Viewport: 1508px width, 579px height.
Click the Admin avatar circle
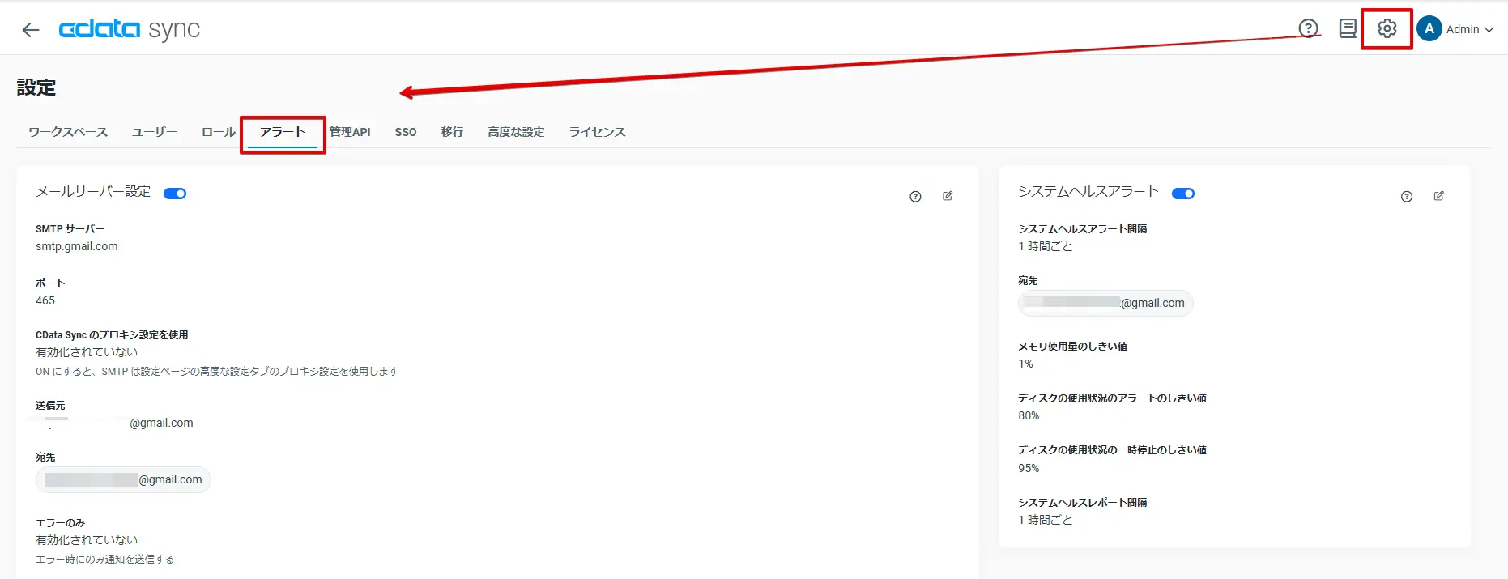coord(1429,29)
